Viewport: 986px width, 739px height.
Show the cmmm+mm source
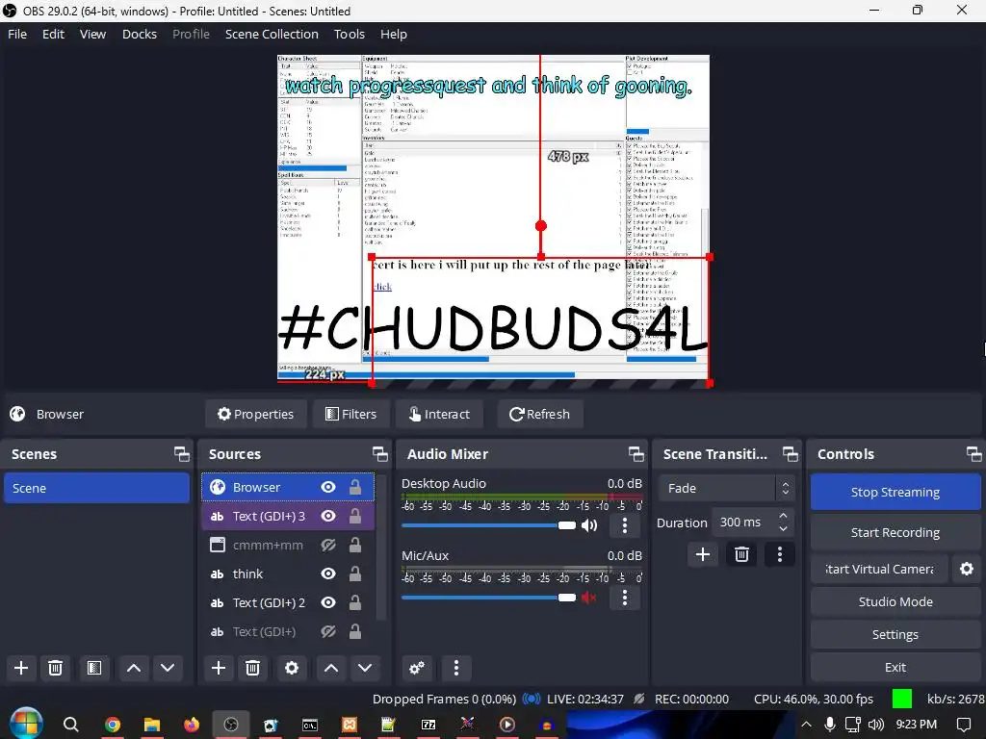[328, 545]
